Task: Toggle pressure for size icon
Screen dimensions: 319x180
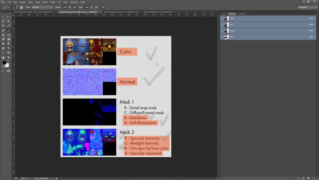Action: coord(103,7)
